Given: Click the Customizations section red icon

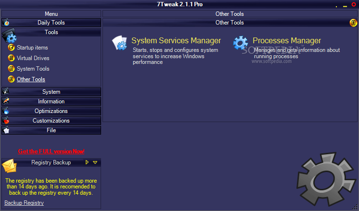Looking at the screenshot, I should pos(6,121).
